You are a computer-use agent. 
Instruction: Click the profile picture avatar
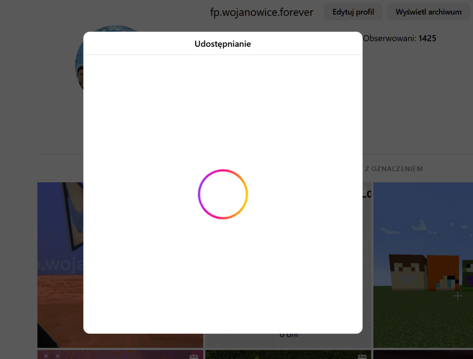(x=79, y=62)
